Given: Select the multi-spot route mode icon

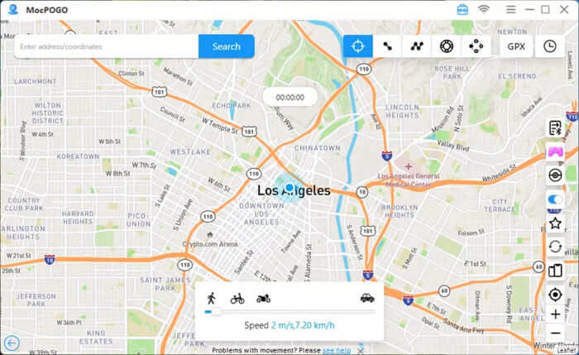Looking at the screenshot, I should coord(417,46).
